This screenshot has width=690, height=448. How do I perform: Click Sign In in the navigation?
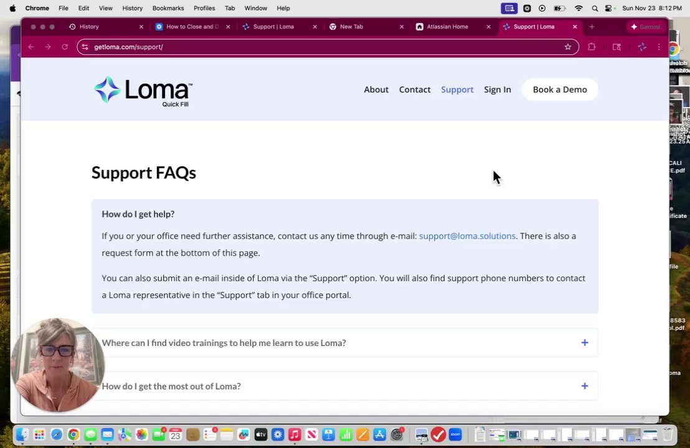tap(497, 89)
